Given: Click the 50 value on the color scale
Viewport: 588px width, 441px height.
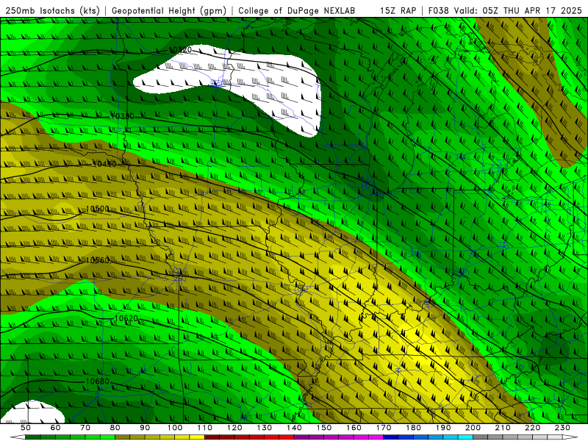Looking at the screenshot, I should tap(26, 428).
